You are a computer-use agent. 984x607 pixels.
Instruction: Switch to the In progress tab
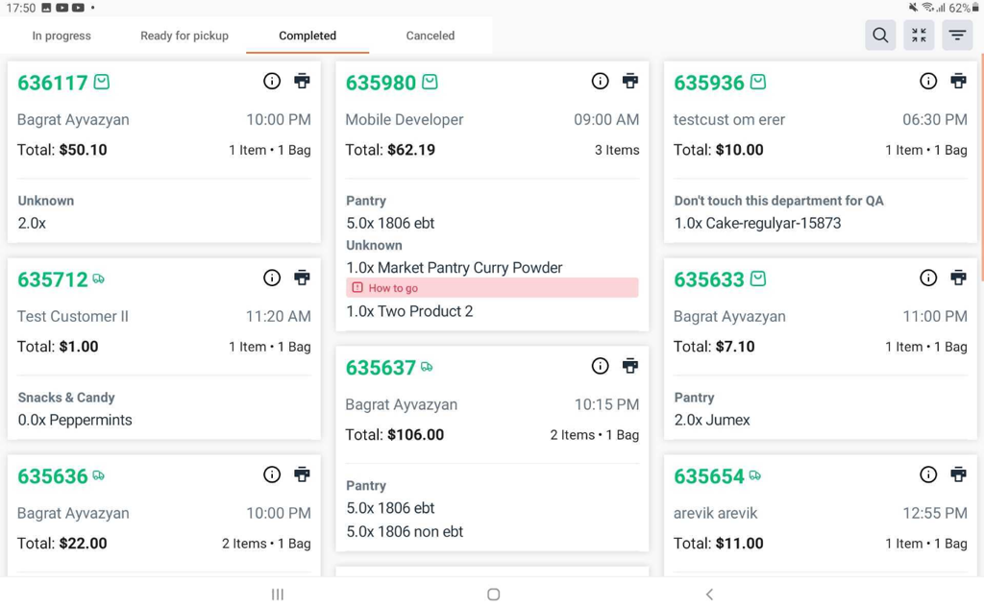point(61,36)
